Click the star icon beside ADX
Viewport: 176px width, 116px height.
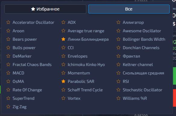pos(63,22)
